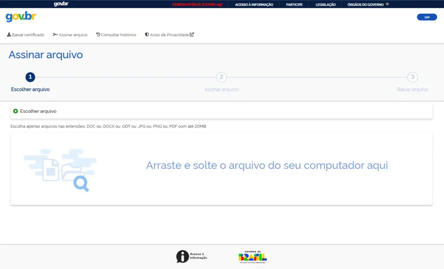Click the sair button
Viewport: 444px width, 269px height.
coord(427,17)
